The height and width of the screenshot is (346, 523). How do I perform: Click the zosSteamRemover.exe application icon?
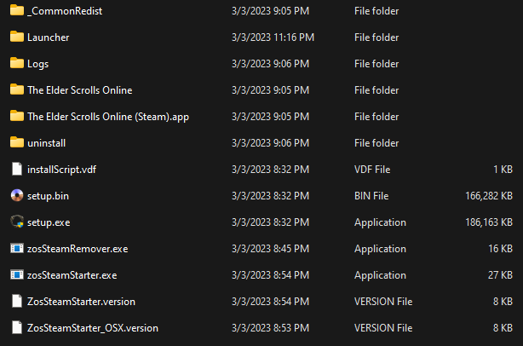coord(17,248)
